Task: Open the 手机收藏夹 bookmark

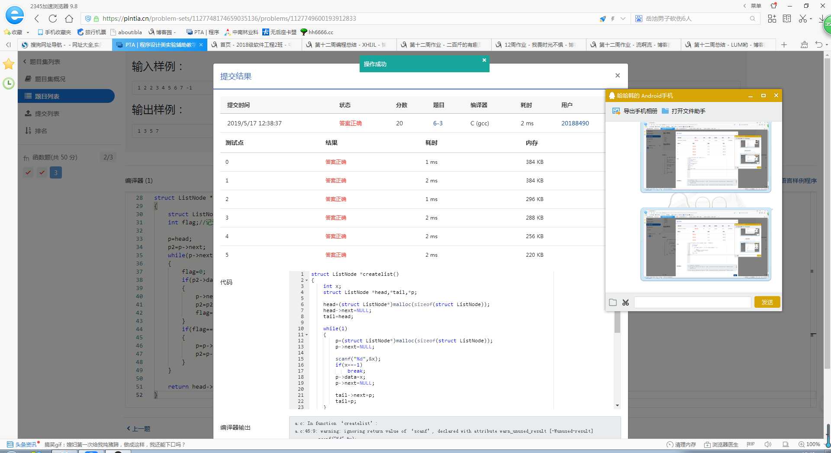Action: [x=54, y=32]
